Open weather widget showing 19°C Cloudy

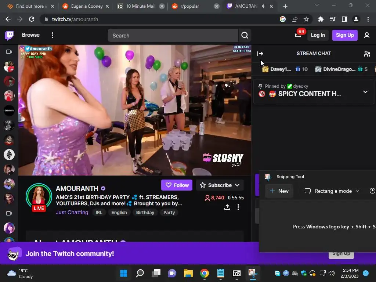pyautogui.click(x=20, y=273)
